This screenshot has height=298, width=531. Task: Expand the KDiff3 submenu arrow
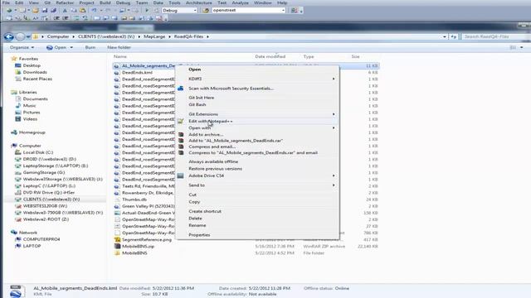334,79
